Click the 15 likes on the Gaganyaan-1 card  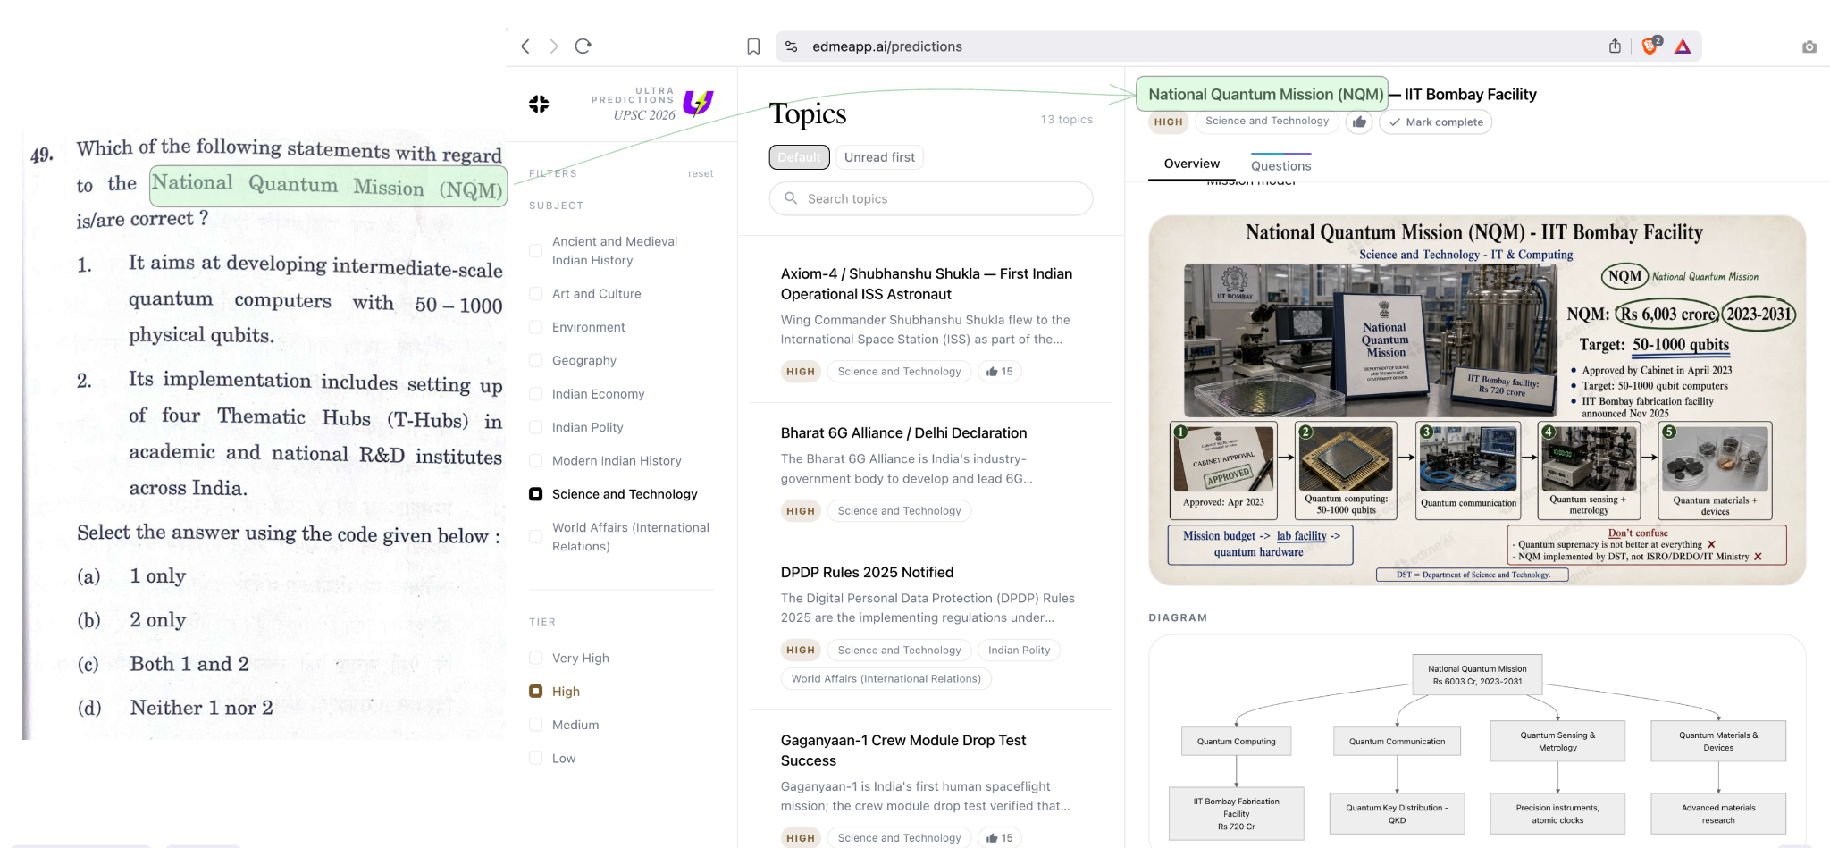click(1000, 838)
